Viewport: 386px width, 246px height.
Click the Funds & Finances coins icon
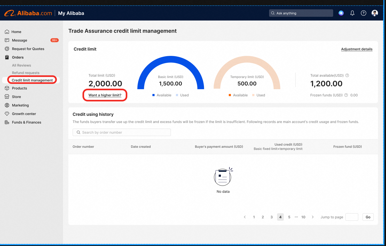pyautogui.click(x=7, y=122)
